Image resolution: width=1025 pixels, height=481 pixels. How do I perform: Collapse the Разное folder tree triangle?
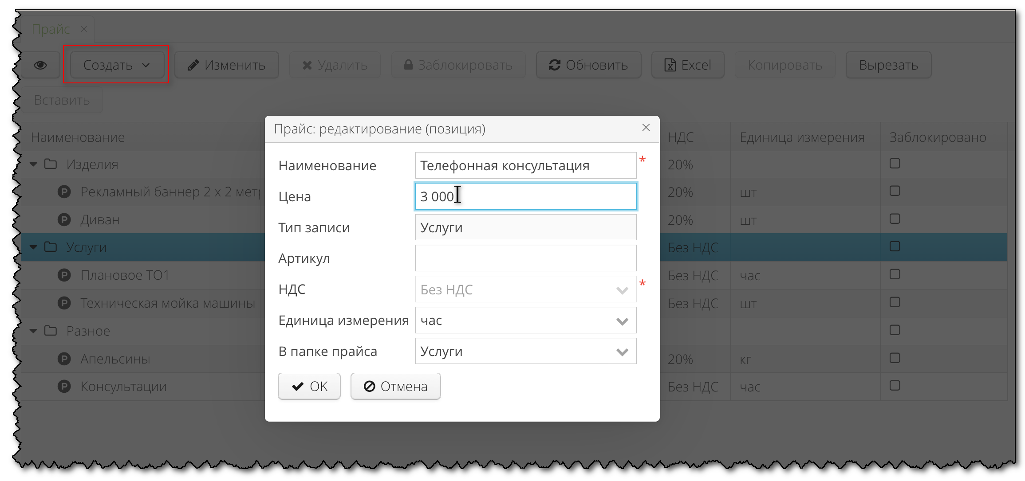click(x=33, y=330)
